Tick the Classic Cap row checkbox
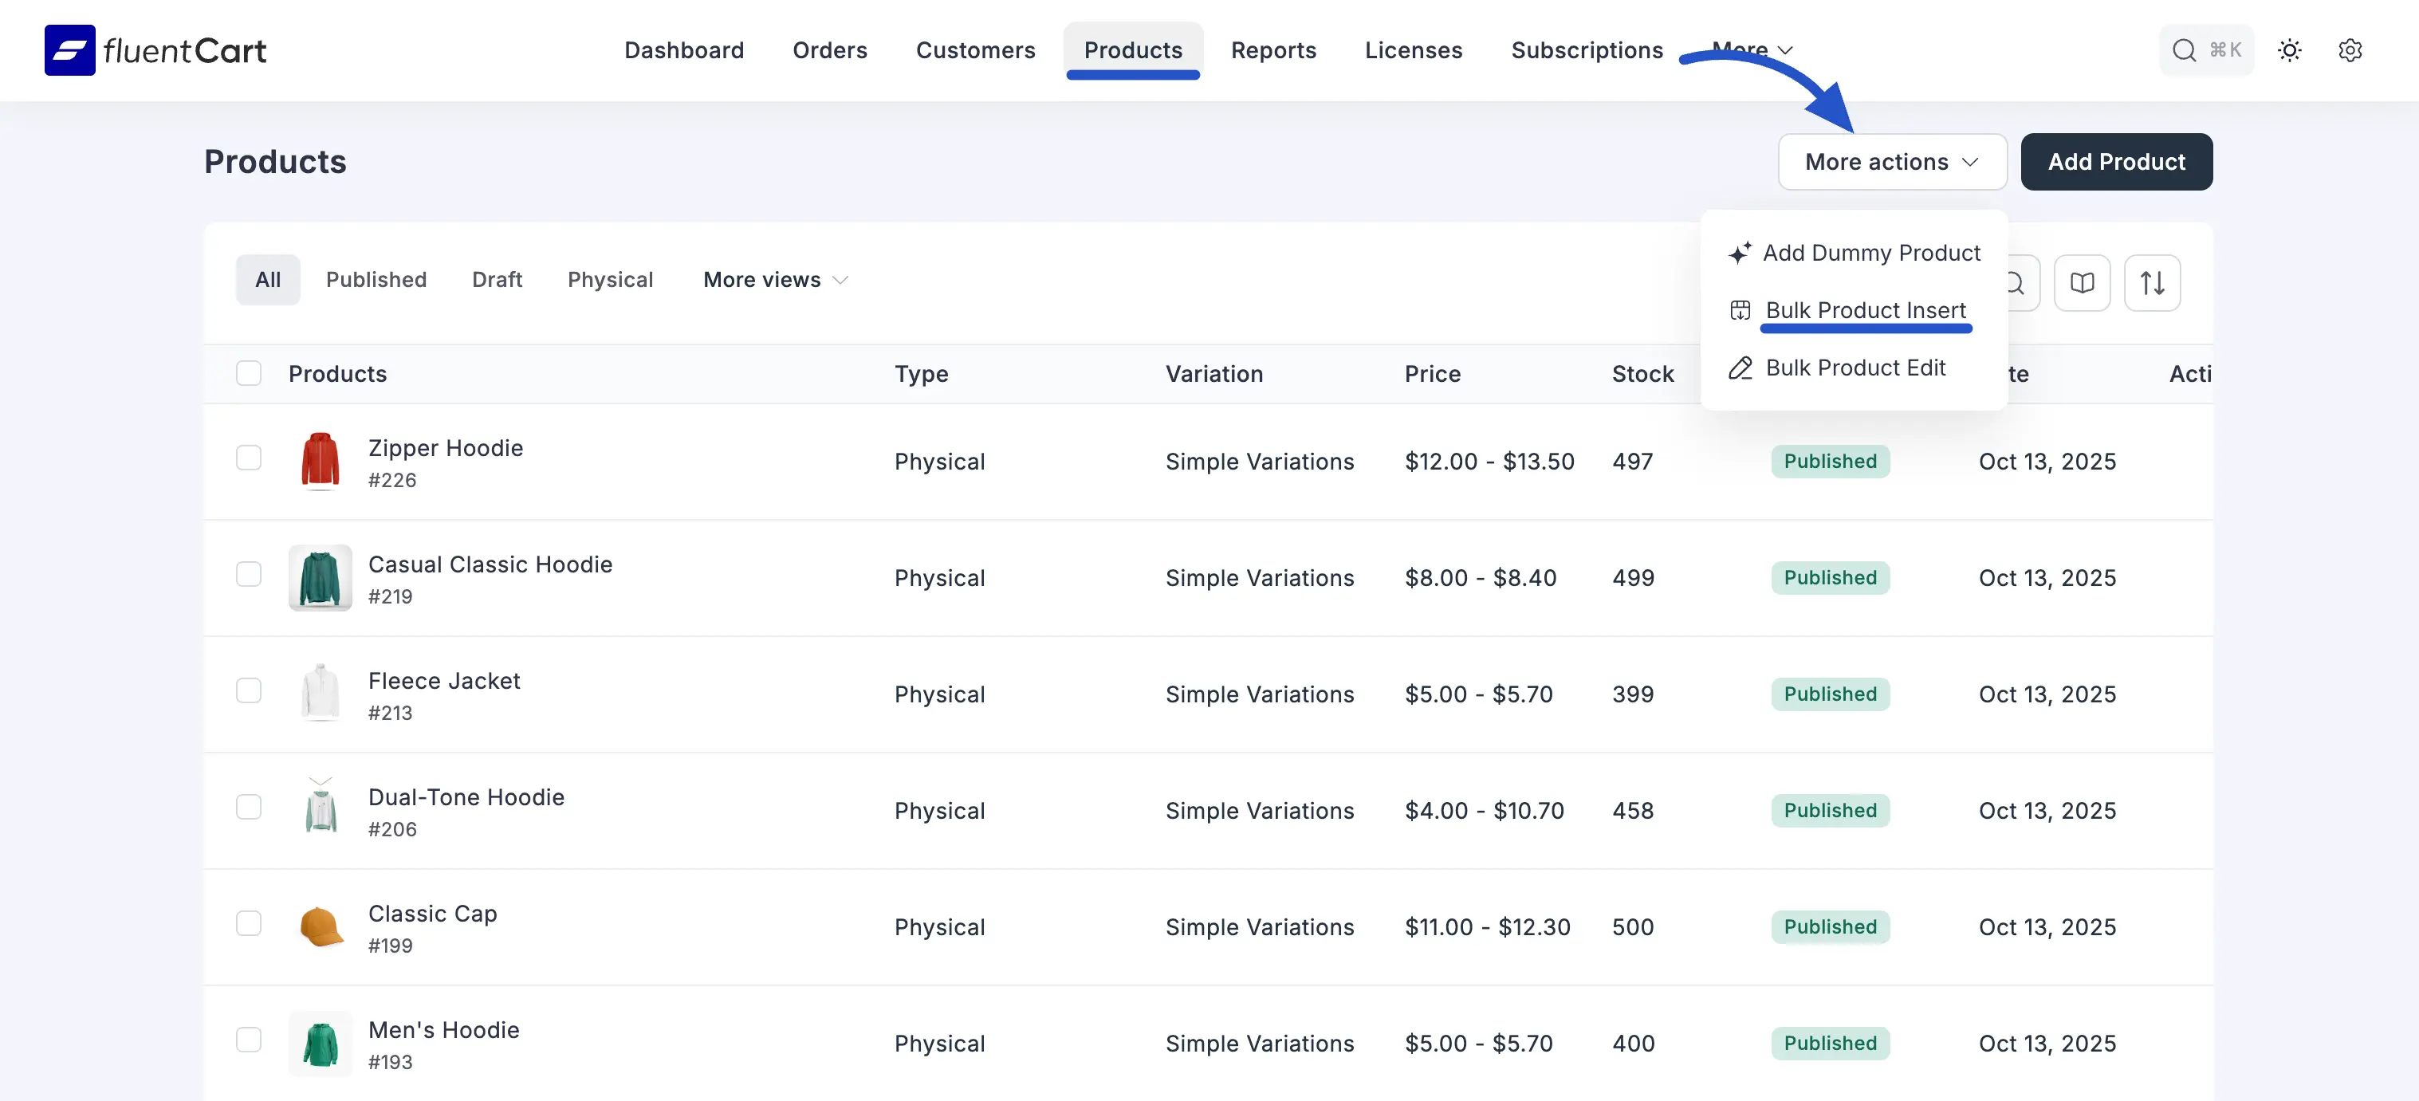Screen dimensions: 2419x1101 pyautogui.click(x=249, y=923)
